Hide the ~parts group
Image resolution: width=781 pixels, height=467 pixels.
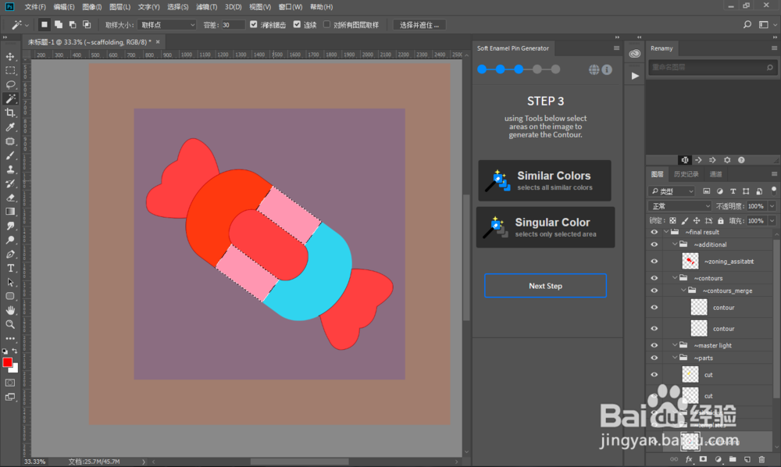pos(654,358)
